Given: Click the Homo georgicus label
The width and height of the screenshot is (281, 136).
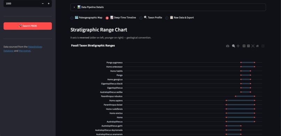Looking at the screenshot, I should point(115,80).
